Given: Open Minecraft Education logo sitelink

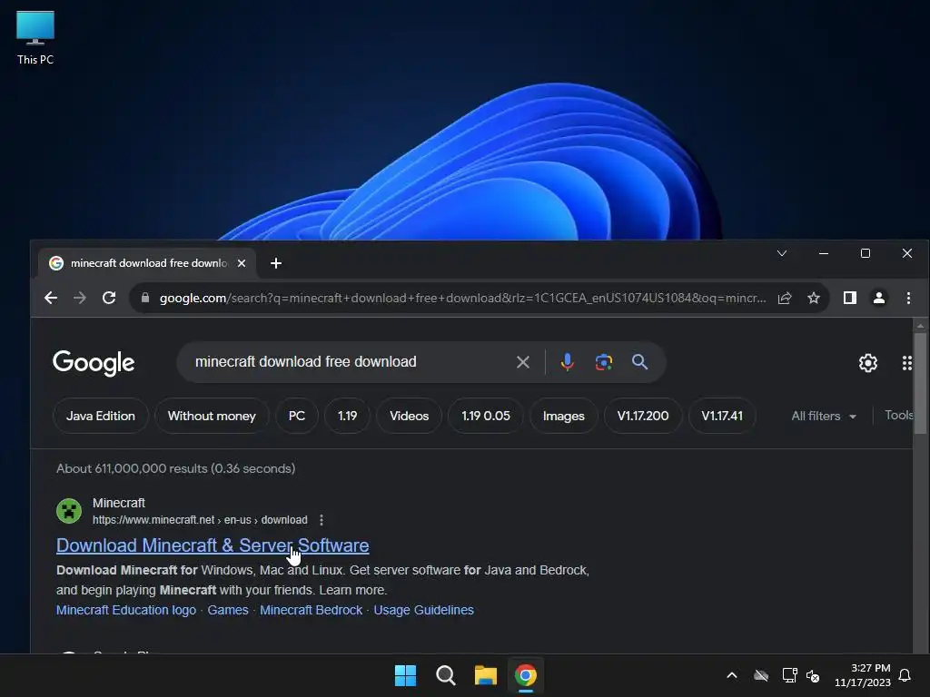Looking at the screenshot, I should coord(125,611).
